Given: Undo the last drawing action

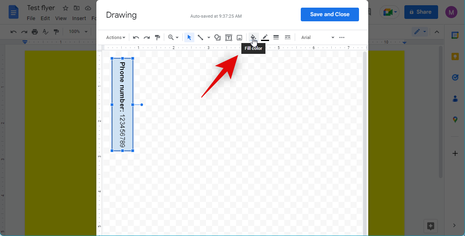Looking at the screenshot, I should coord(136,37).
